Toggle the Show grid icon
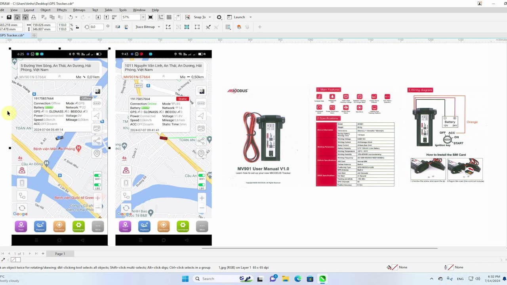Screen dimensions: 507x285 [169, 17]
